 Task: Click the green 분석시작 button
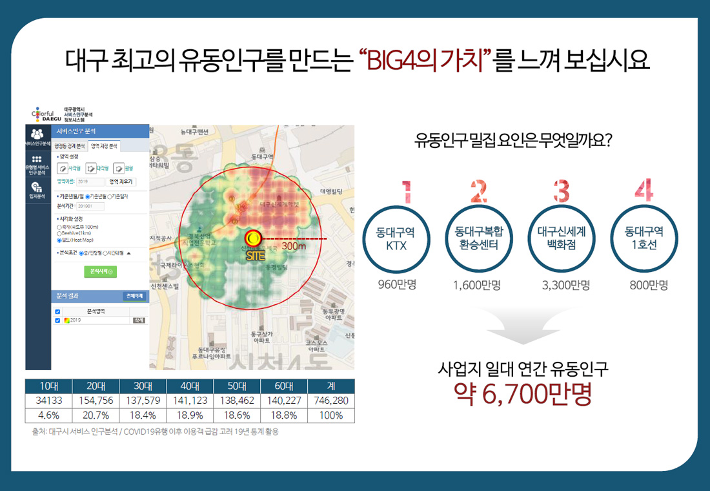pos(101,271)
